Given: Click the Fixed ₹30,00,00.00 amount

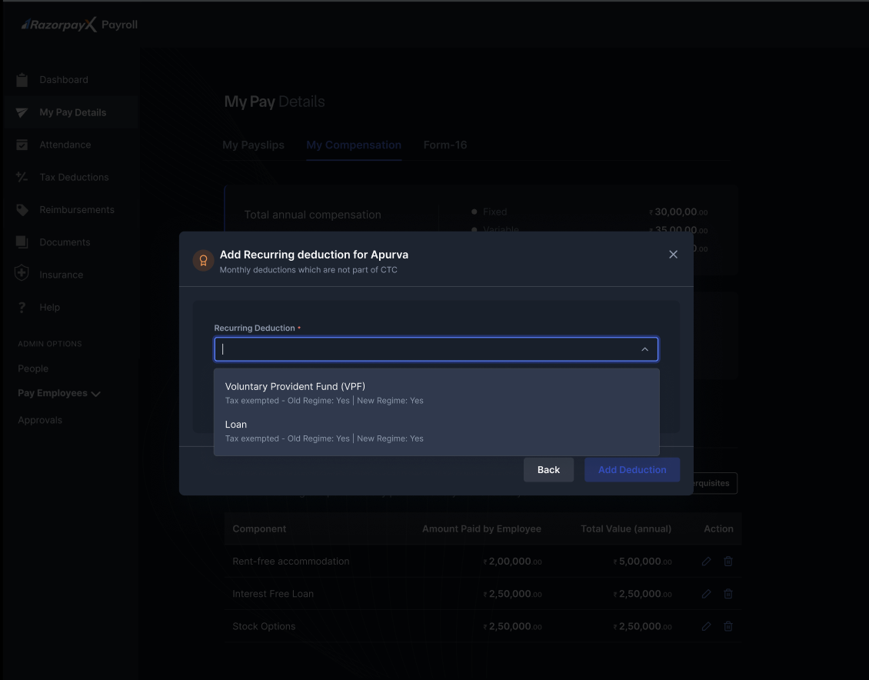Looking at the screenshot, I should click(x=678, y=212).
